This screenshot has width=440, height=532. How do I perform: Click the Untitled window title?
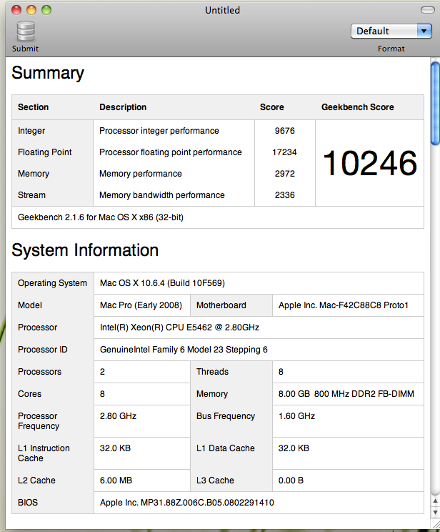coord(222,10)
